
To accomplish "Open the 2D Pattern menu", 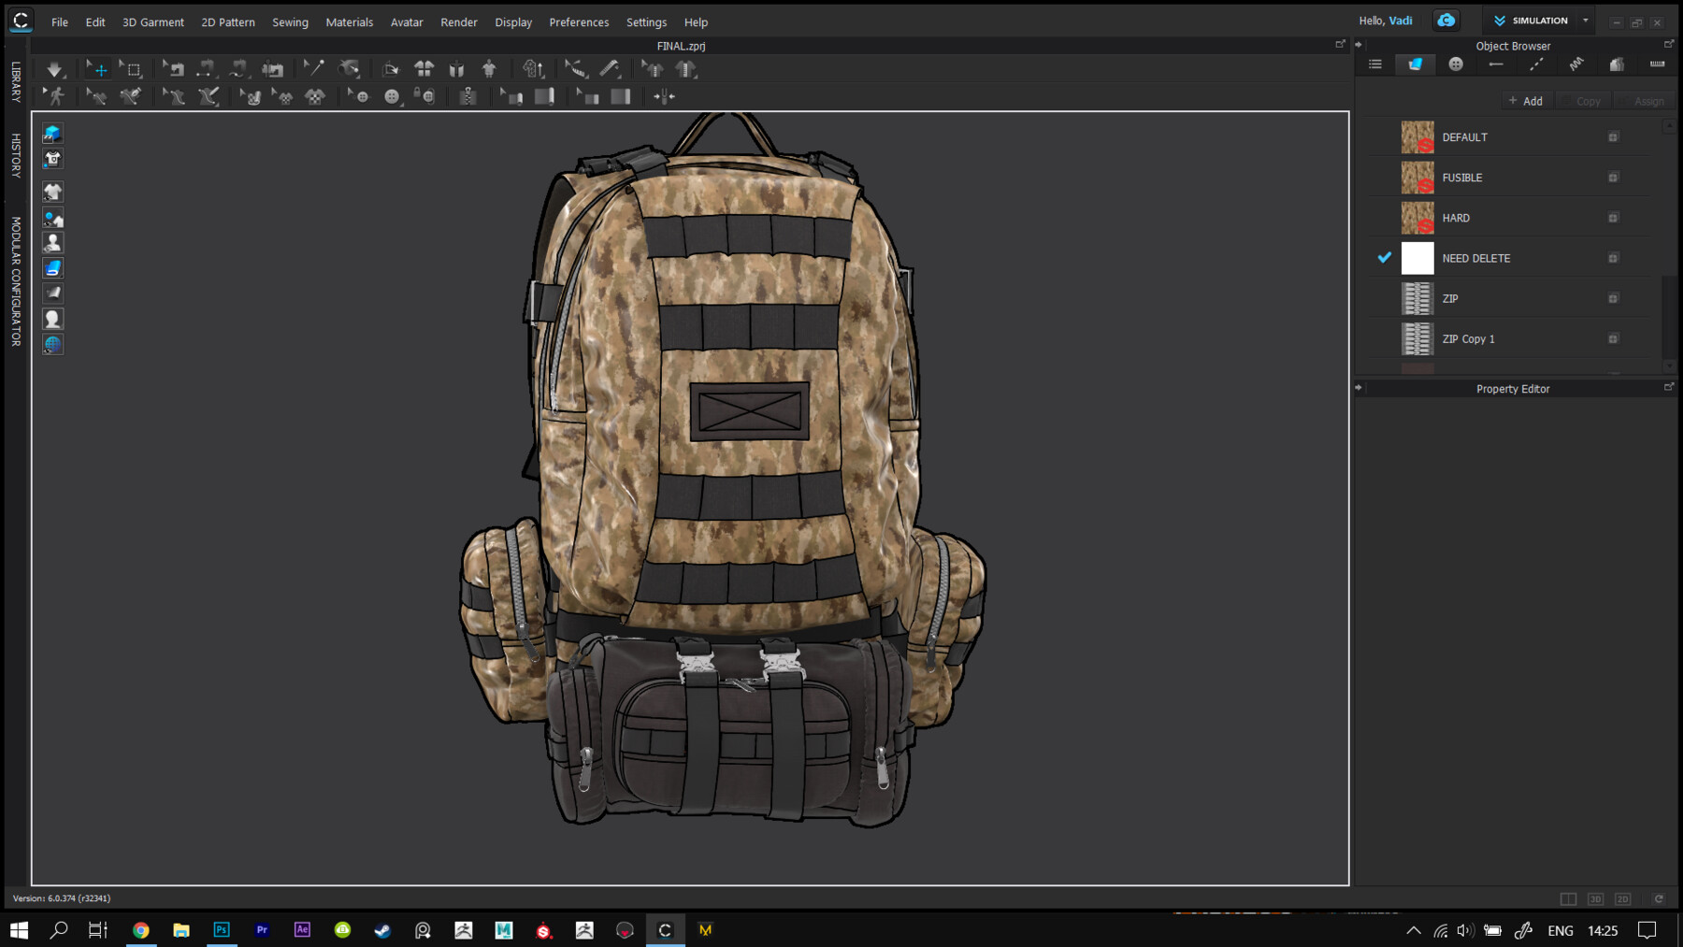I will pyautogui.click(x=228, y=22).
